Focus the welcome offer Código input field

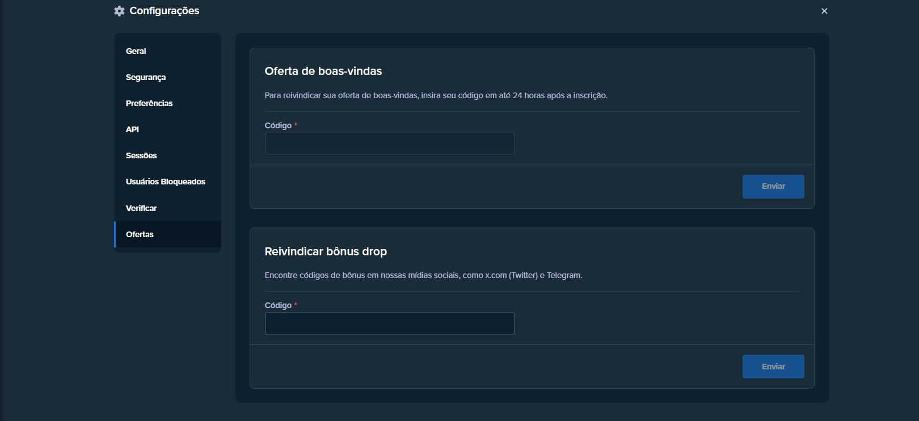(x=390, y=144)
